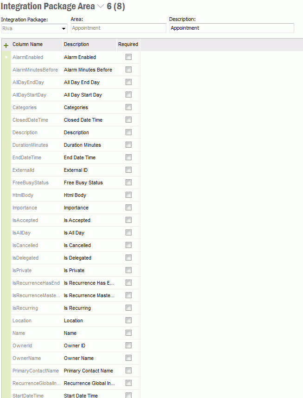Sort by the Column Name header

(28, 45)
